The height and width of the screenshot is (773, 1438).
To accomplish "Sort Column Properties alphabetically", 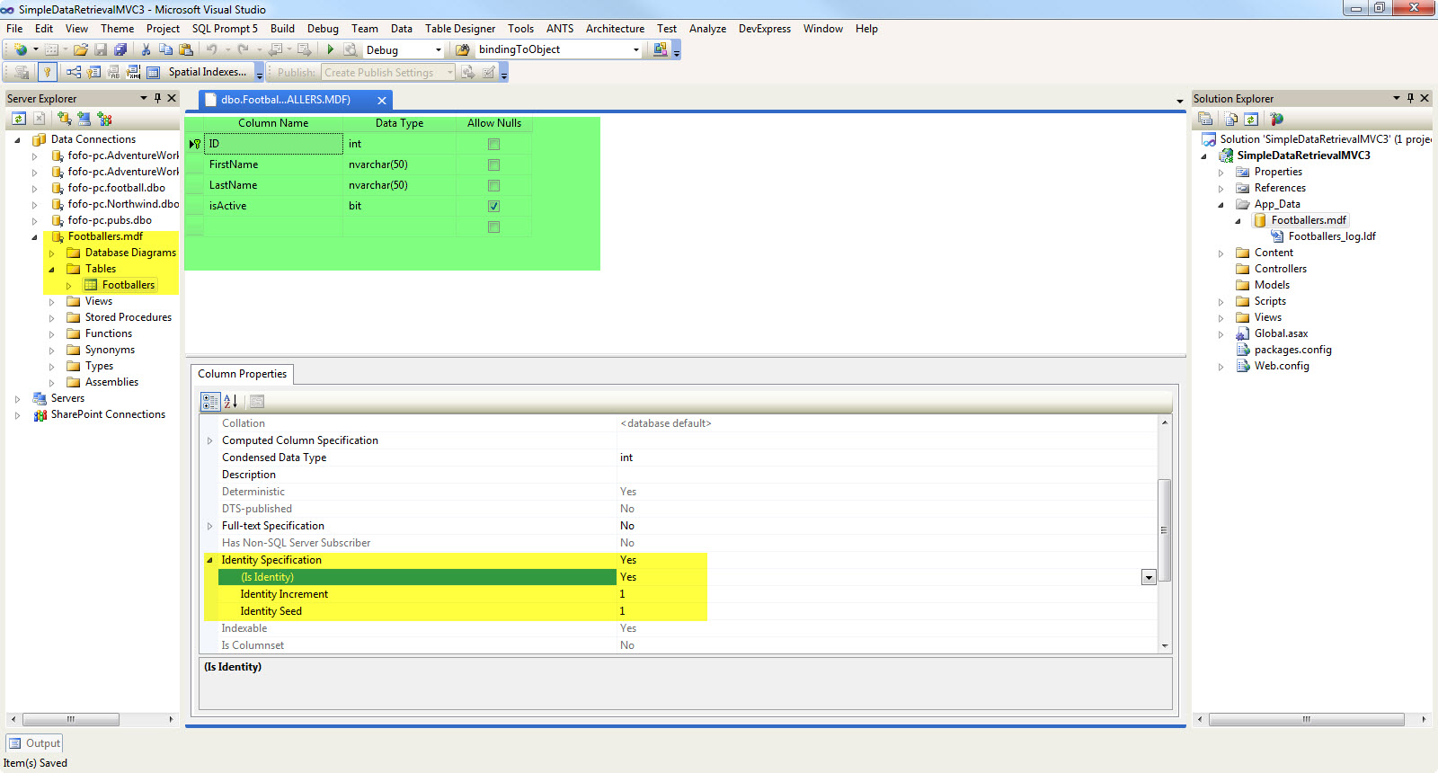I will tap(231, 402).
